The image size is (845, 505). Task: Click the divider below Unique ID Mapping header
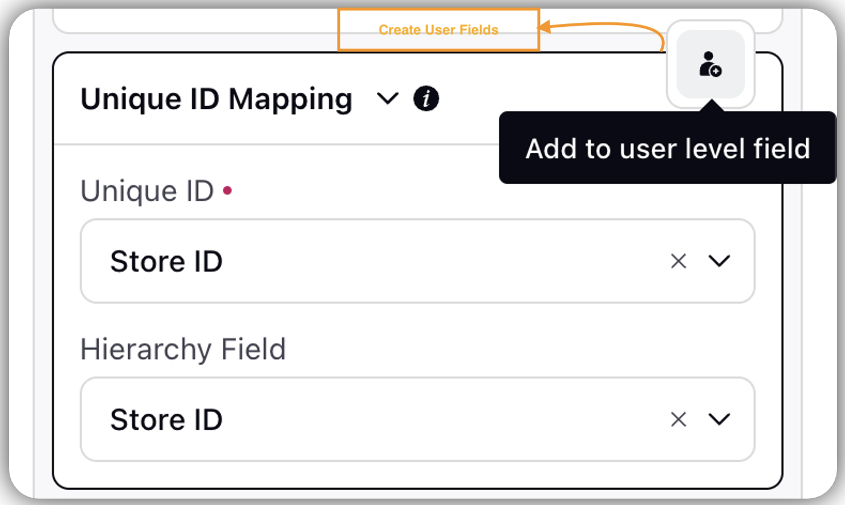(x=277, y=144)
